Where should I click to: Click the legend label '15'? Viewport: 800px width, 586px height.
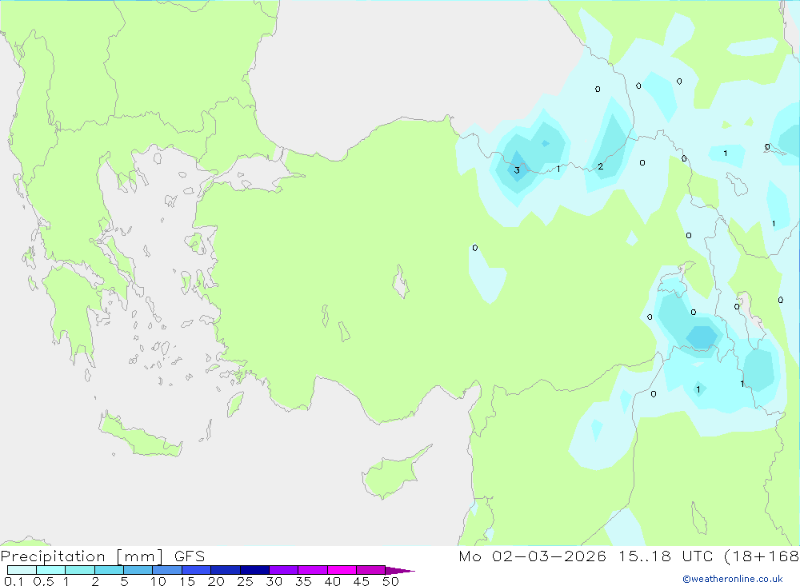[187, 581]
